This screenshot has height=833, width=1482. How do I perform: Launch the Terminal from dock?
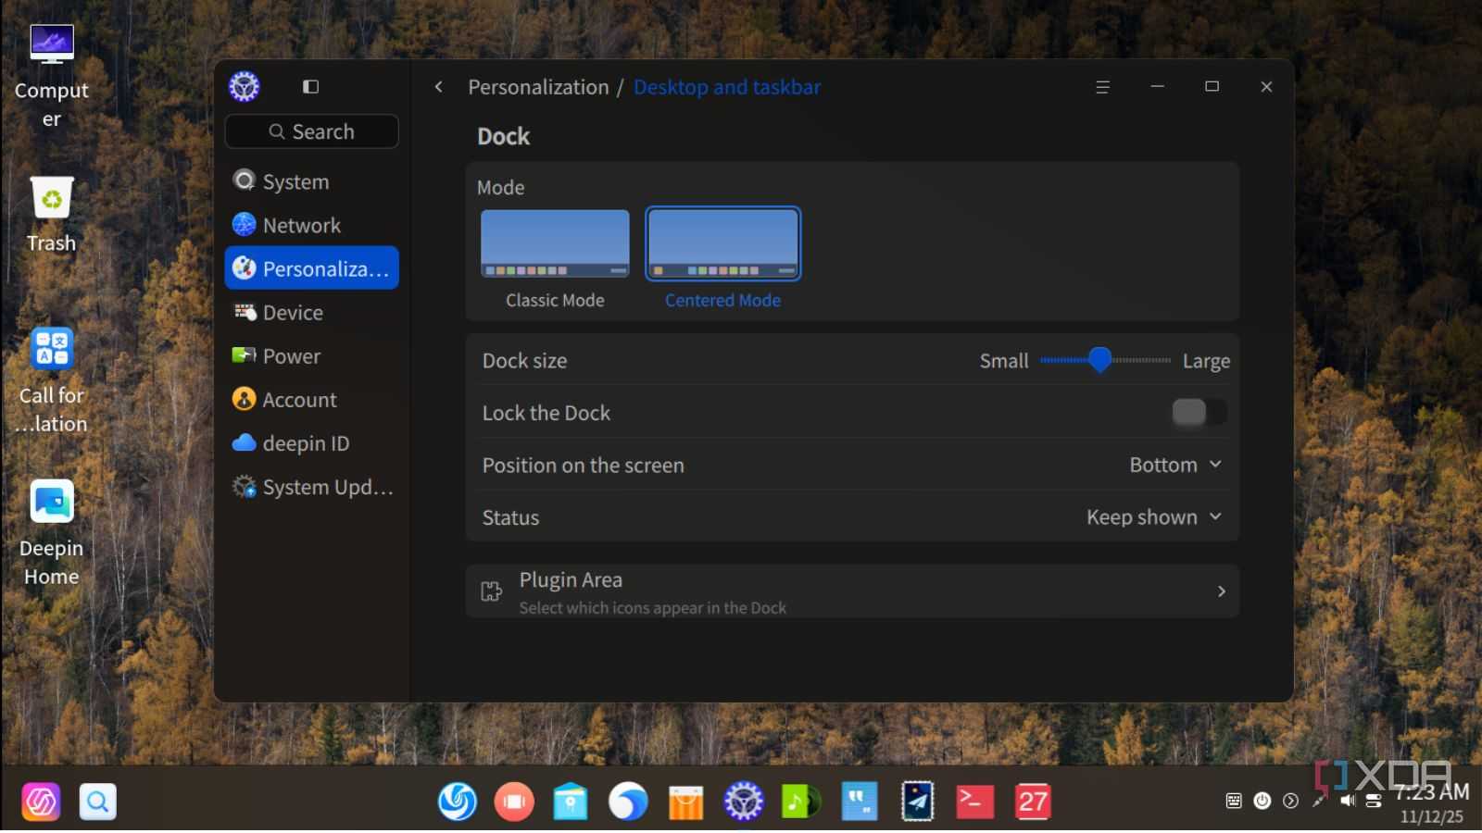coord(975,802)
